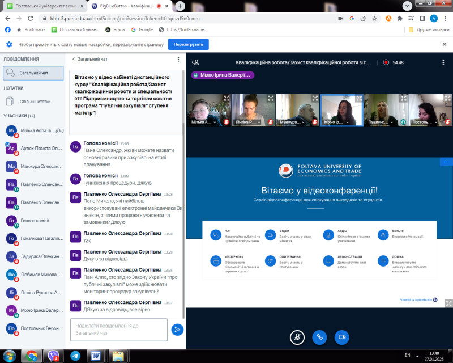
Task: Click the blue leave audio phone button
Action: point(319,336)
